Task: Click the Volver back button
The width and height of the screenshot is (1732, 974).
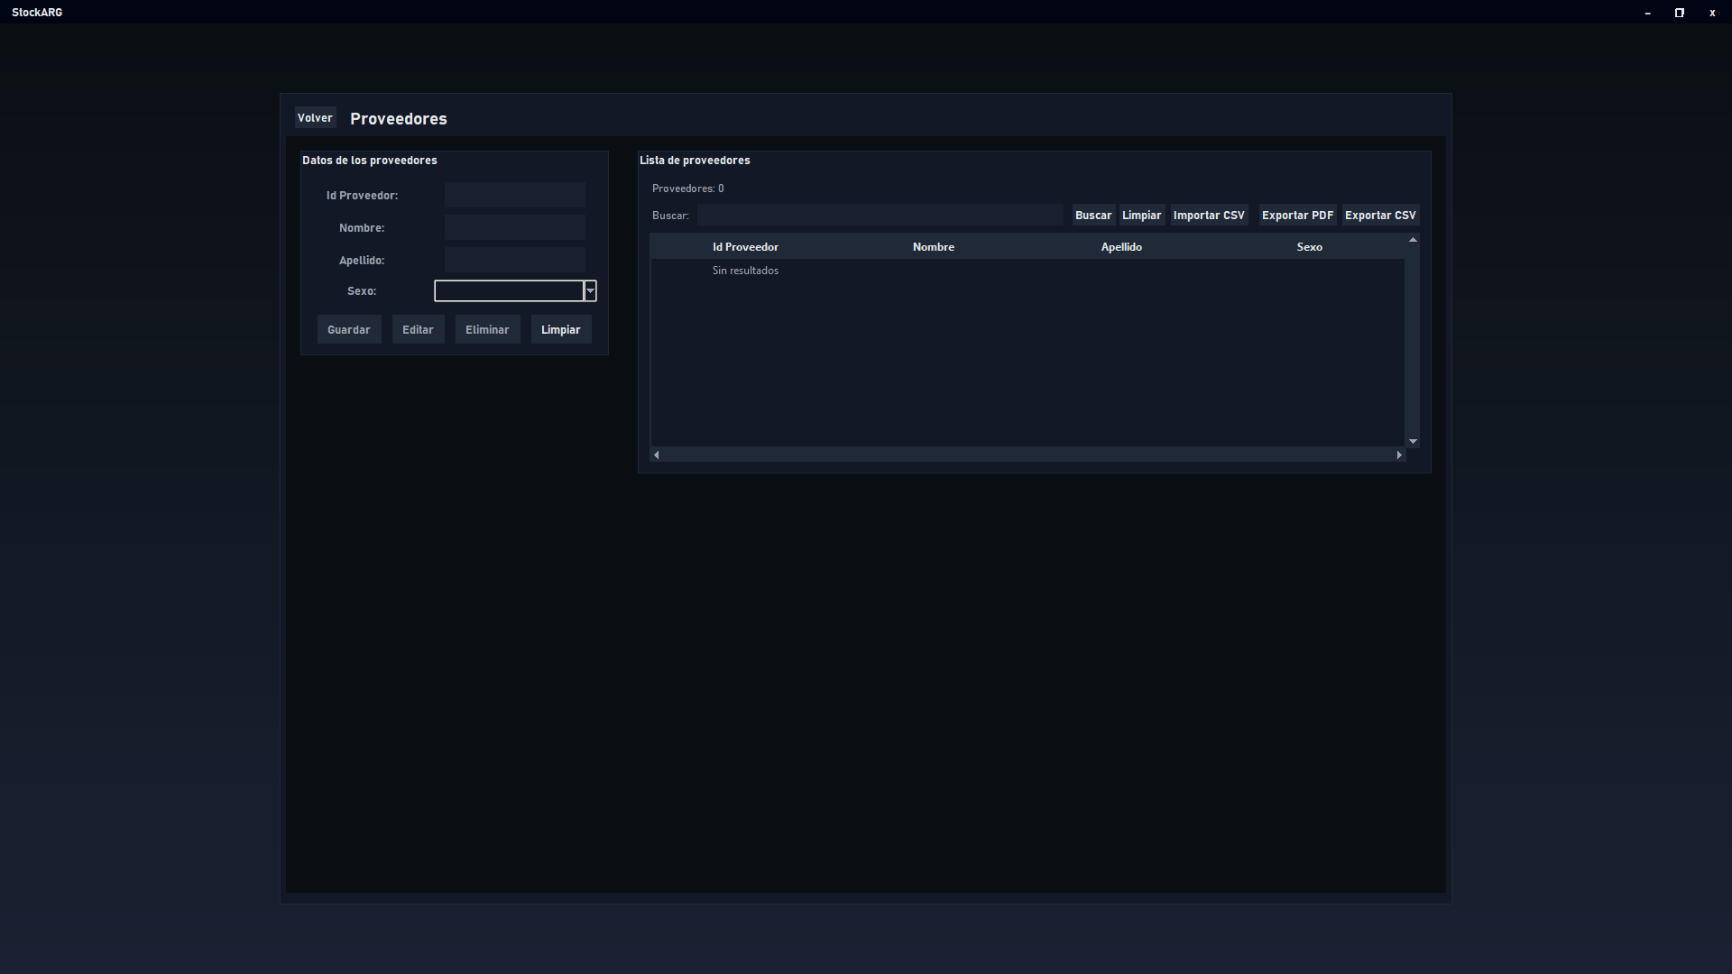Action: click(315, 118)
